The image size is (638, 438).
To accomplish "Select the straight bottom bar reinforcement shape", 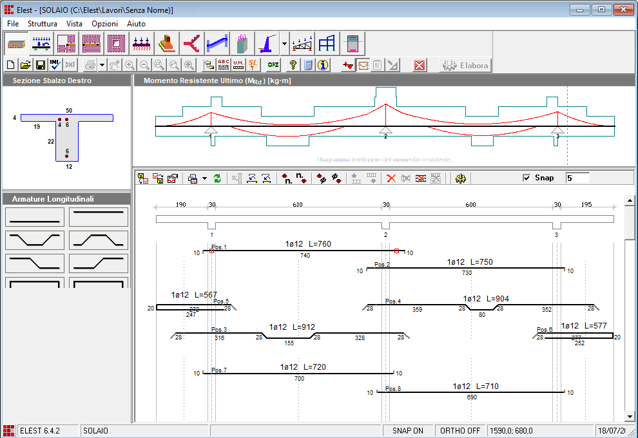I will 34,217.
